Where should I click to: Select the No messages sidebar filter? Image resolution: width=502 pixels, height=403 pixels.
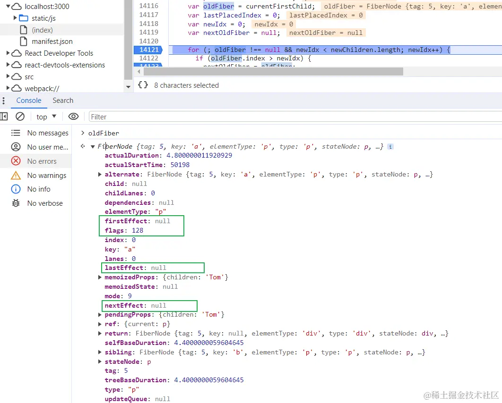pyautogui.click(x=36, y=133)
